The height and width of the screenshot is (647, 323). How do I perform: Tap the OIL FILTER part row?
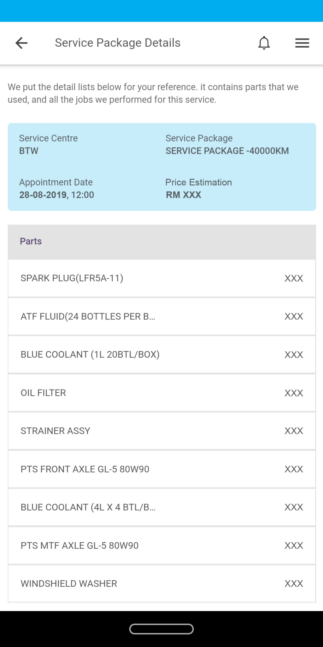161,393
